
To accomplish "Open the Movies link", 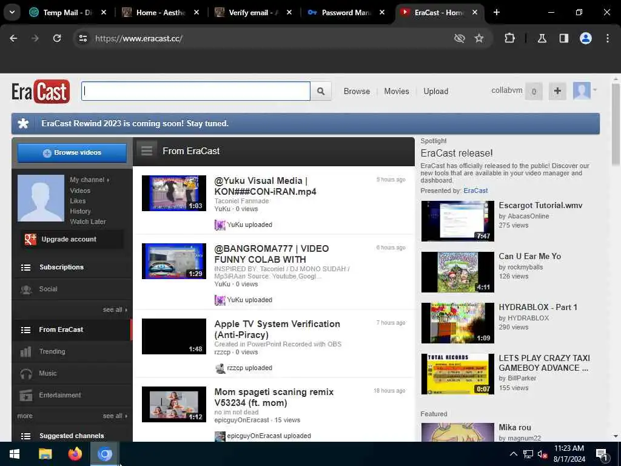I will tap(397, 92).
